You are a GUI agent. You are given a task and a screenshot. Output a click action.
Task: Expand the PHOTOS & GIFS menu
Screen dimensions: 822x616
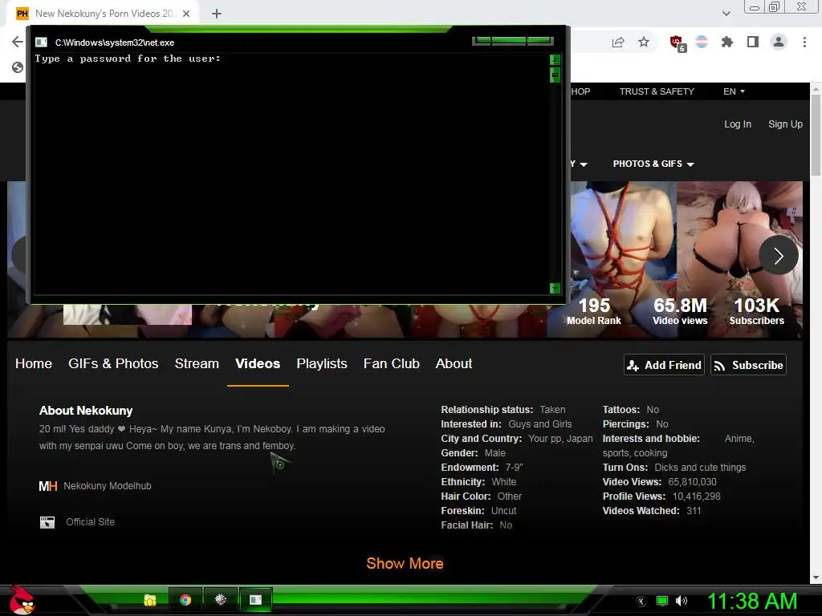[x=653, y=164]
